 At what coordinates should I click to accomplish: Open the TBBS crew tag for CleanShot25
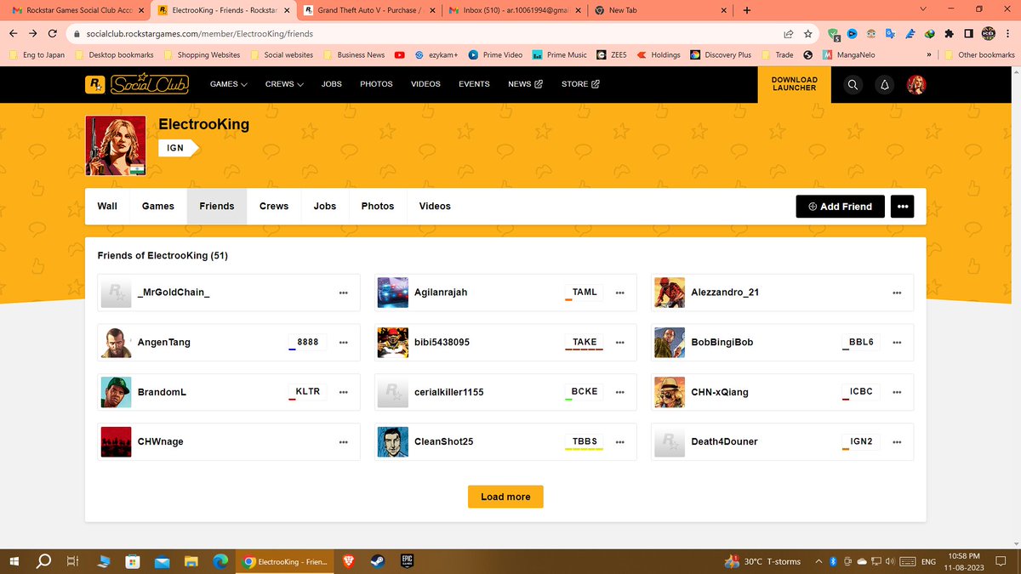tap(585, 442)
